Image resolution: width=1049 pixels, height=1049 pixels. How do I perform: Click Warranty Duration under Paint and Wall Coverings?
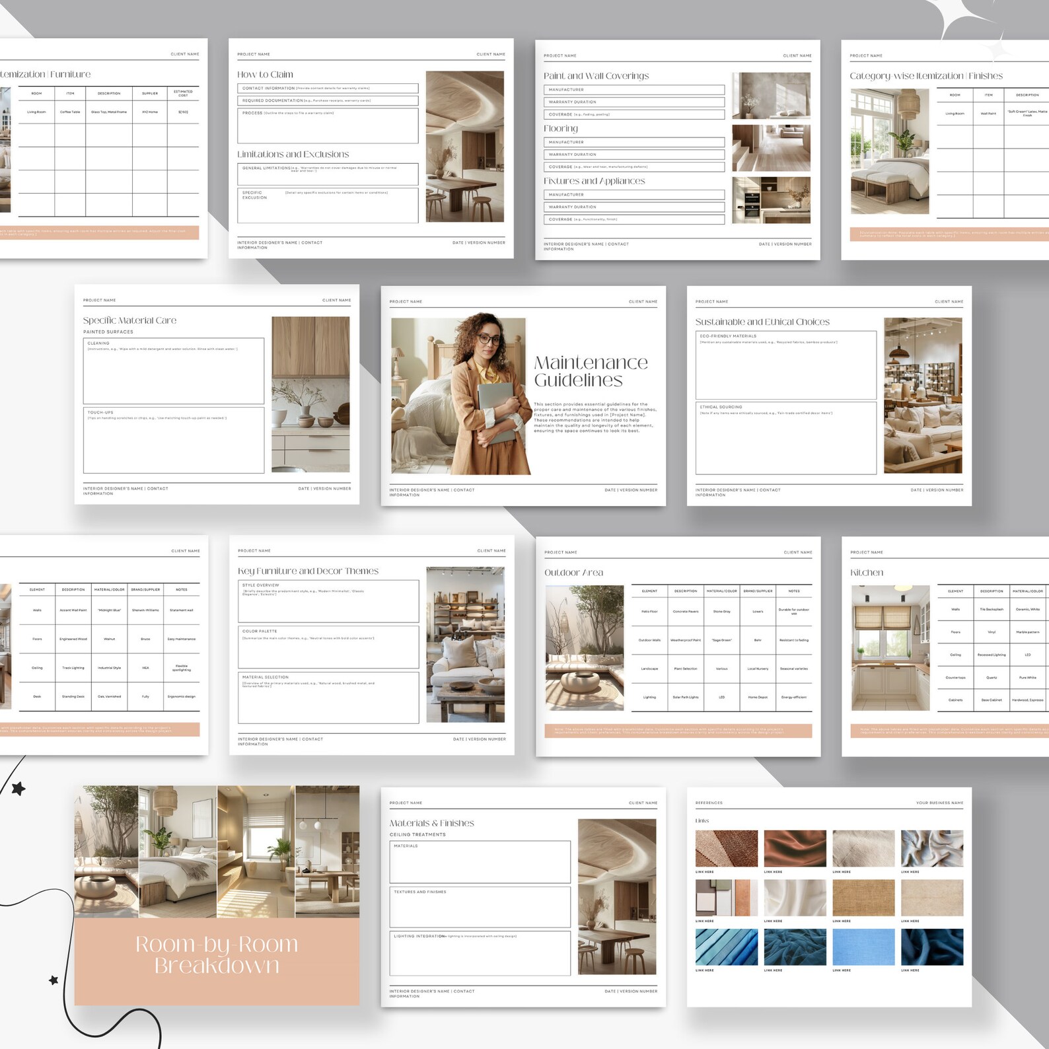634,102
